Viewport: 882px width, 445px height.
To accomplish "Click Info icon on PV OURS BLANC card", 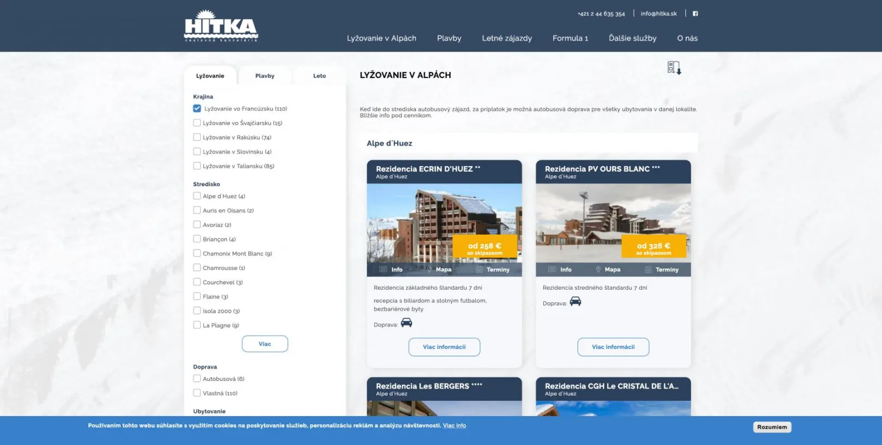I will (x=560, y=270).
